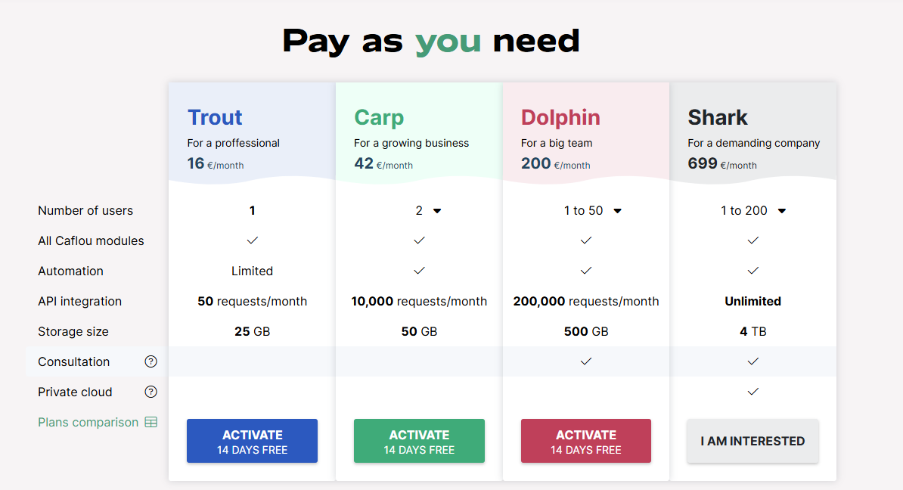Activate the Dolphin 14 days free trial

[585, 441]
